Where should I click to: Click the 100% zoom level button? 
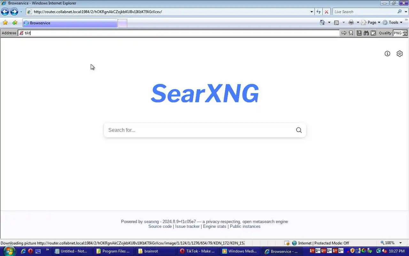387,243
